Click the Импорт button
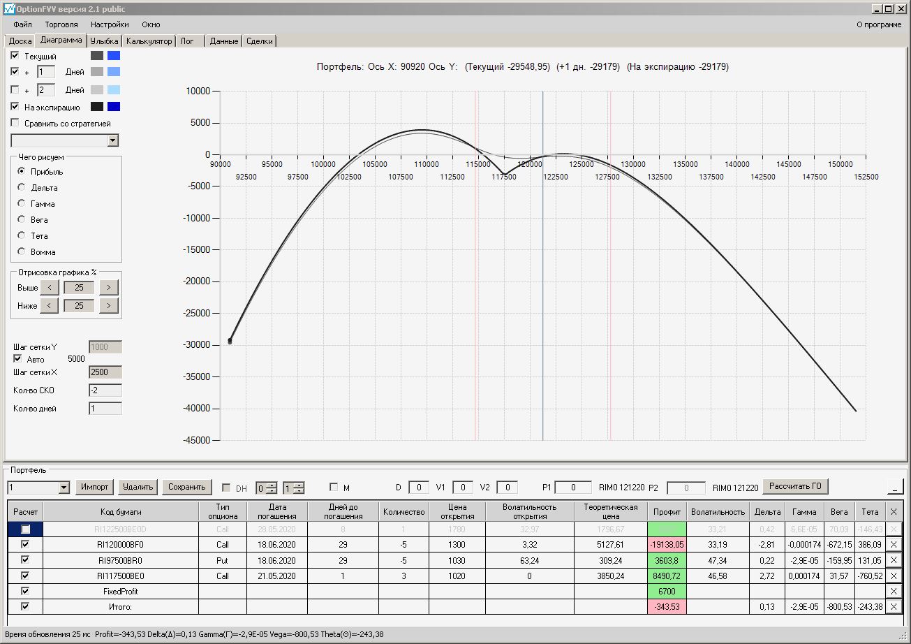 (x=94, y=487)
